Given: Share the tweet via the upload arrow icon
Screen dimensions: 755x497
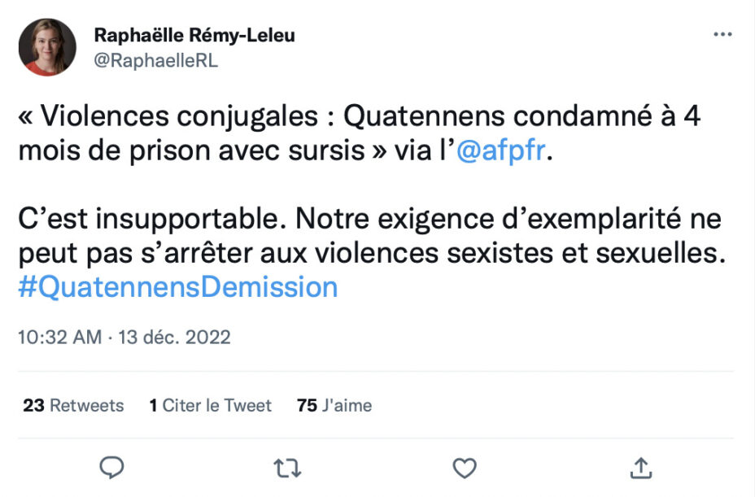Looking at the screenshot, I should (x=641, y=467).
